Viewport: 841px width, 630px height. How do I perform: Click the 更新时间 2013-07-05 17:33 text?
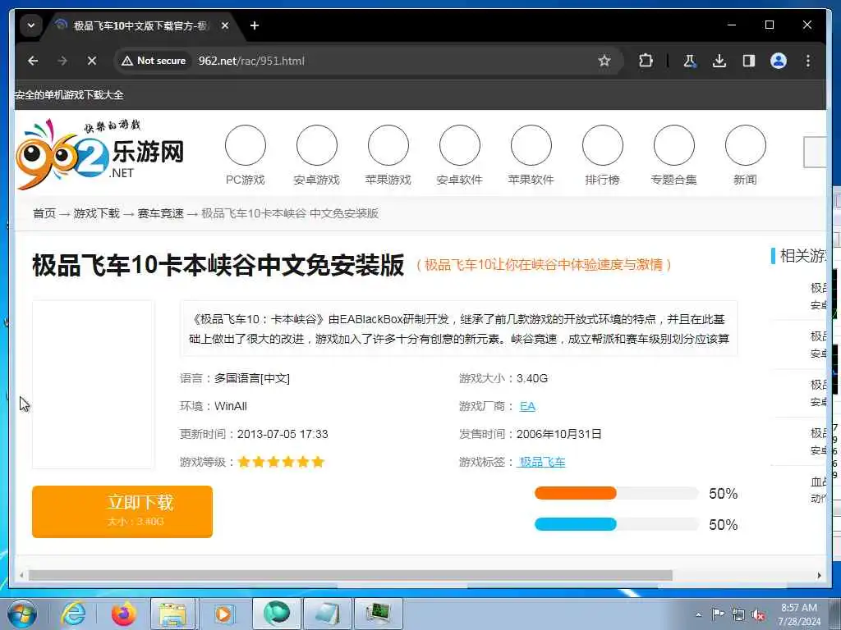(x=254, y=434)
